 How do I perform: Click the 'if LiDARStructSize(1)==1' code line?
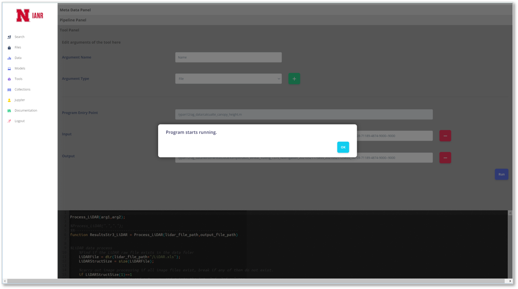coord(106,275)
